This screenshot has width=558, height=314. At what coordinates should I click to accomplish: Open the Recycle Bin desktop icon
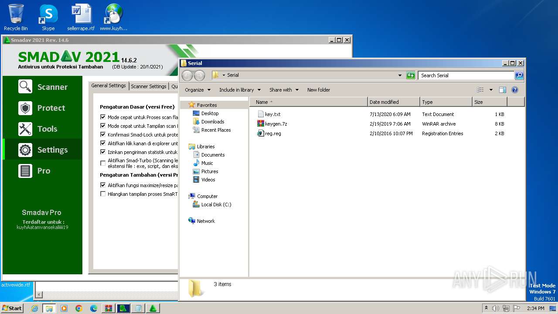(x=16, y=17)
